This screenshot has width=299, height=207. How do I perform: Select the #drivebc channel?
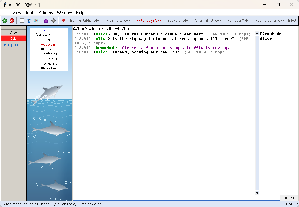48,49
